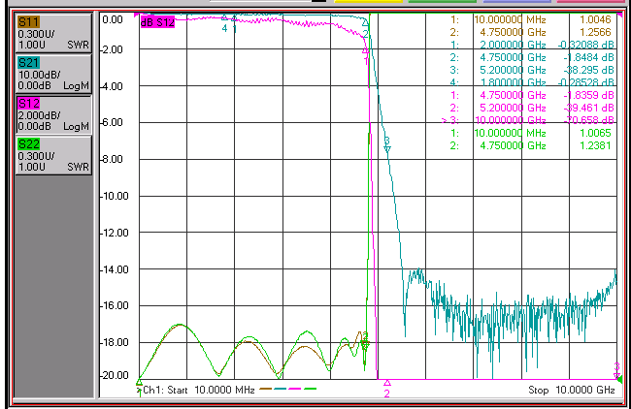Click the pink strip above the chart
631x409 pixels.
click(x=591, y=1)
